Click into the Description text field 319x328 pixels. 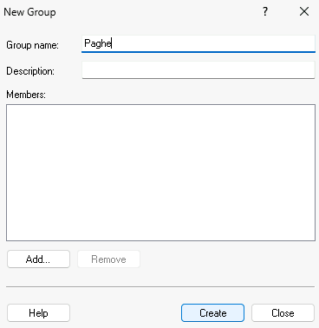[x=199, y=69]
